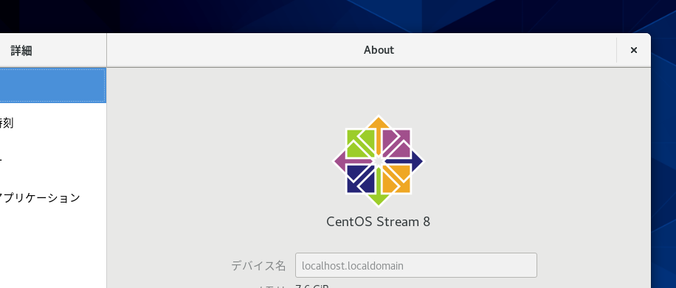Click the CentOS logo image
Viewport: 676px width, 288px height.
379,161
